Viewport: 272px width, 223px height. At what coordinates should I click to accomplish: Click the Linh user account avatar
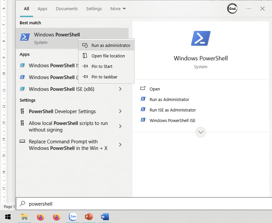pyautogui.click(x=232, y=9)
